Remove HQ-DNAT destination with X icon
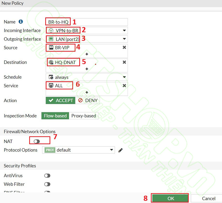The image size is (222, 203). tap(124, 62)
